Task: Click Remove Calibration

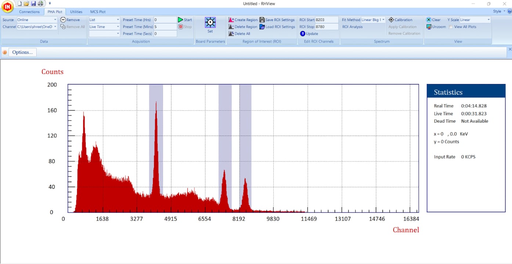Action: tap(404, 33)
